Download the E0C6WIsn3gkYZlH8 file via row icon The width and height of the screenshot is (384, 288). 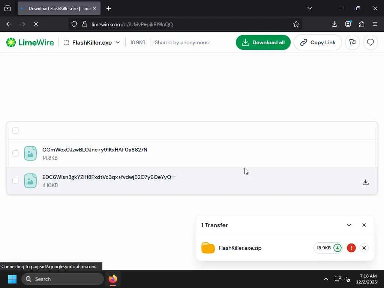[365, 182]
